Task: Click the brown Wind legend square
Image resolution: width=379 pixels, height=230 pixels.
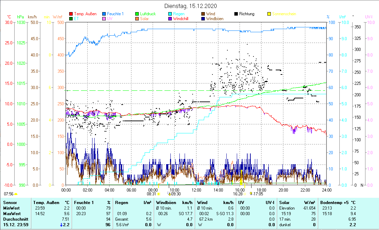Action: (x=203, y=14)
